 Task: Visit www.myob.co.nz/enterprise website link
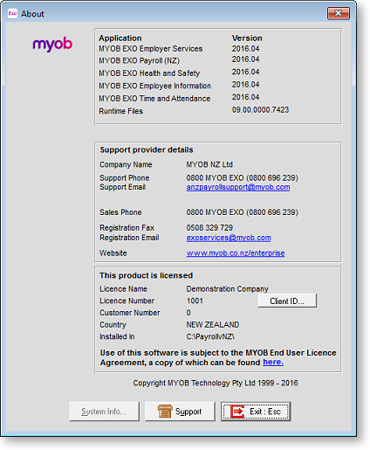click(x=236, y=253)
